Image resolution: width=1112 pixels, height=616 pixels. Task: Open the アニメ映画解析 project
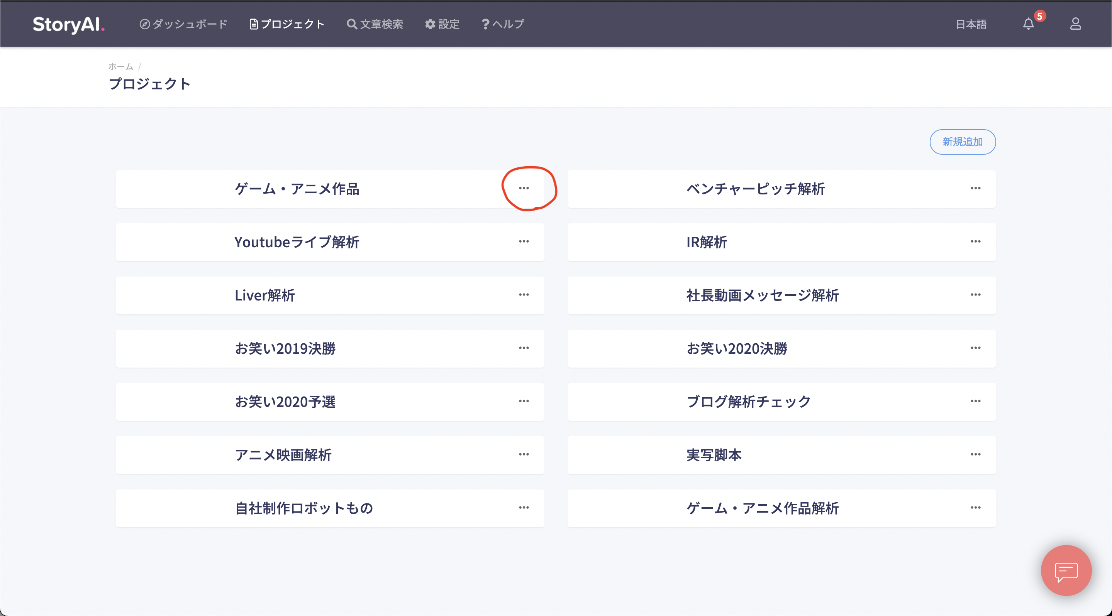(x=283, y=455)
